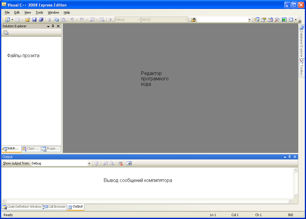Switch to the Class View tab
The height and width of the screenshot is (219, 306).
coord(31,149)
